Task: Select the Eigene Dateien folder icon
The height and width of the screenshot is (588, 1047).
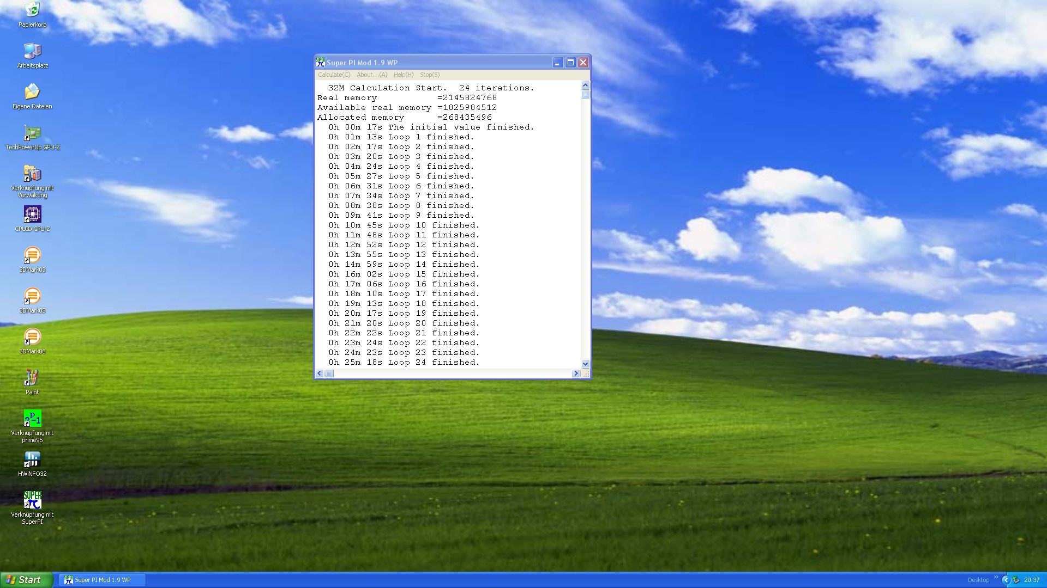Action: coord(32,92)
